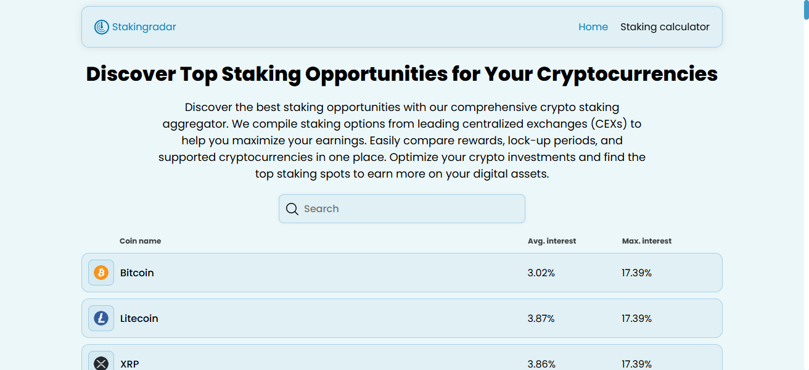Click the Stakingradar brand name
This screenshot has height=370, width=809.
[144, 27]
